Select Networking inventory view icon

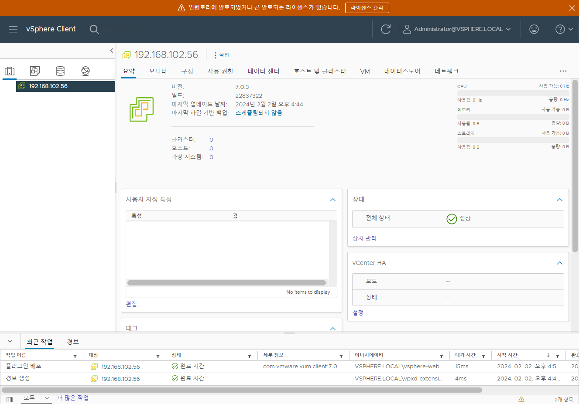(x=86, y=71)
